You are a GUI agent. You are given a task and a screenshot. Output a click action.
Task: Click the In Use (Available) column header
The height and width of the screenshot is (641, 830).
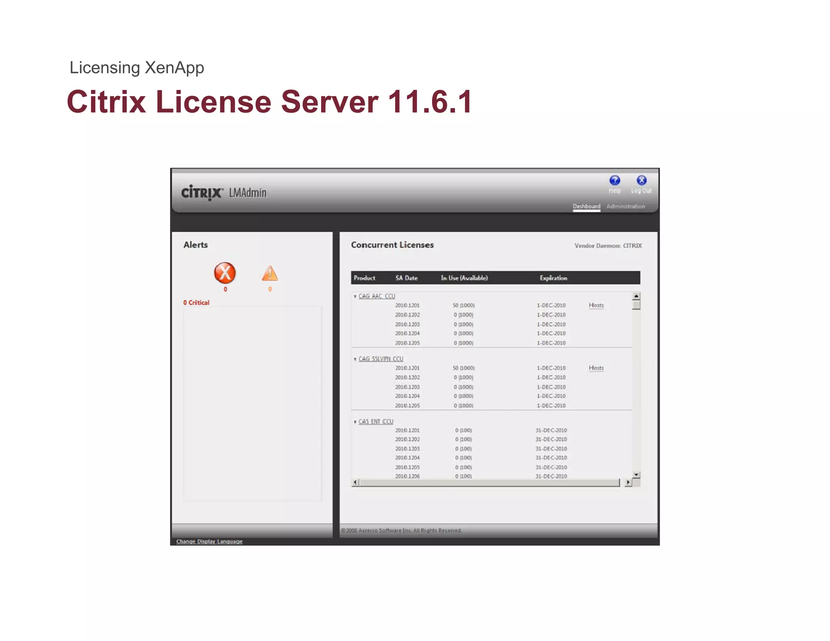point(464,278)
